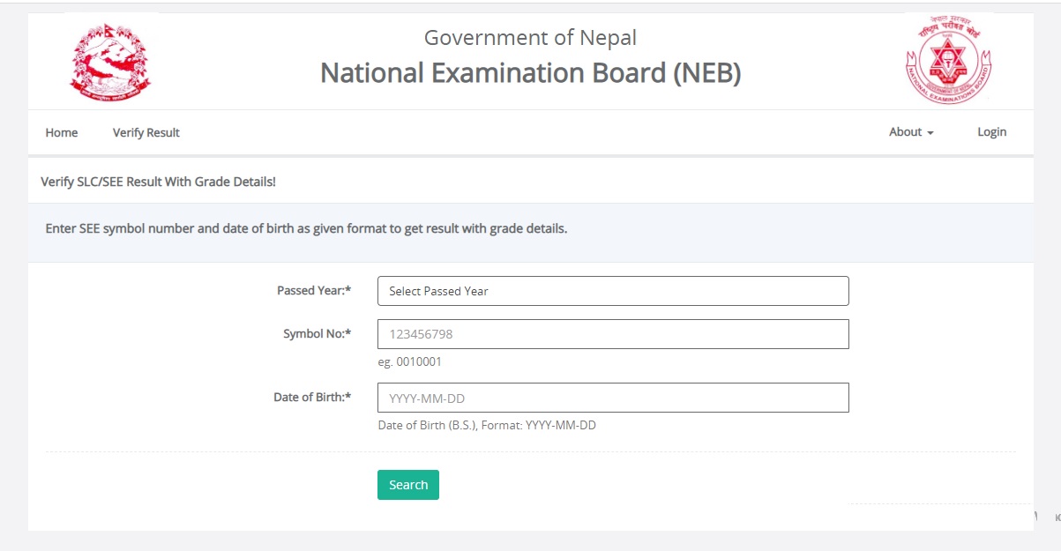Screen dimensions: 1061x551
Task: Click the Date of Birth B.S. format hint
Action: [487, 425]
